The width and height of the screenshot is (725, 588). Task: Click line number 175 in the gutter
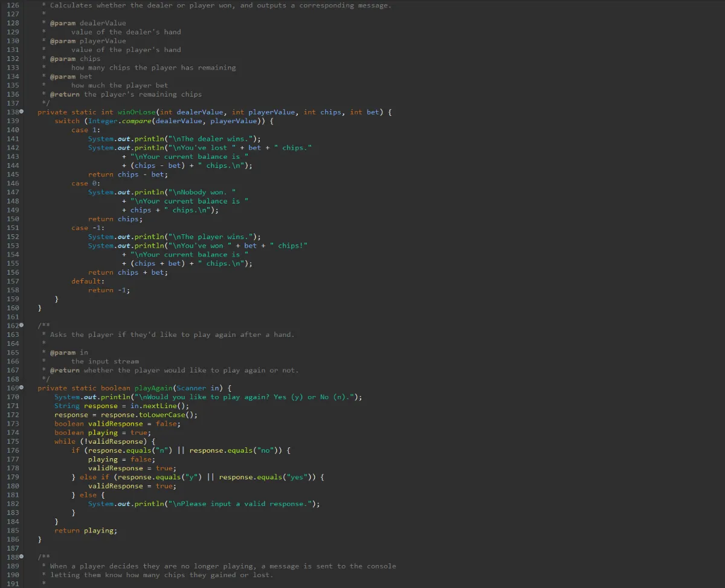click(13, 441)
